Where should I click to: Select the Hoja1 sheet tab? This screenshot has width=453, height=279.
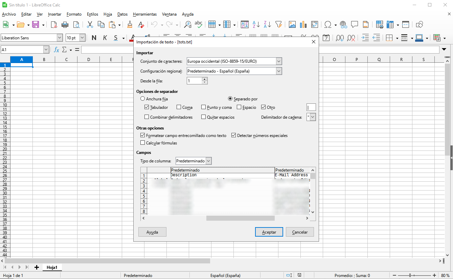pos(52,267)
